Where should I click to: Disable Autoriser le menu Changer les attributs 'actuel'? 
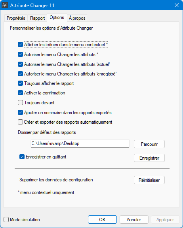tap(20, 64)
